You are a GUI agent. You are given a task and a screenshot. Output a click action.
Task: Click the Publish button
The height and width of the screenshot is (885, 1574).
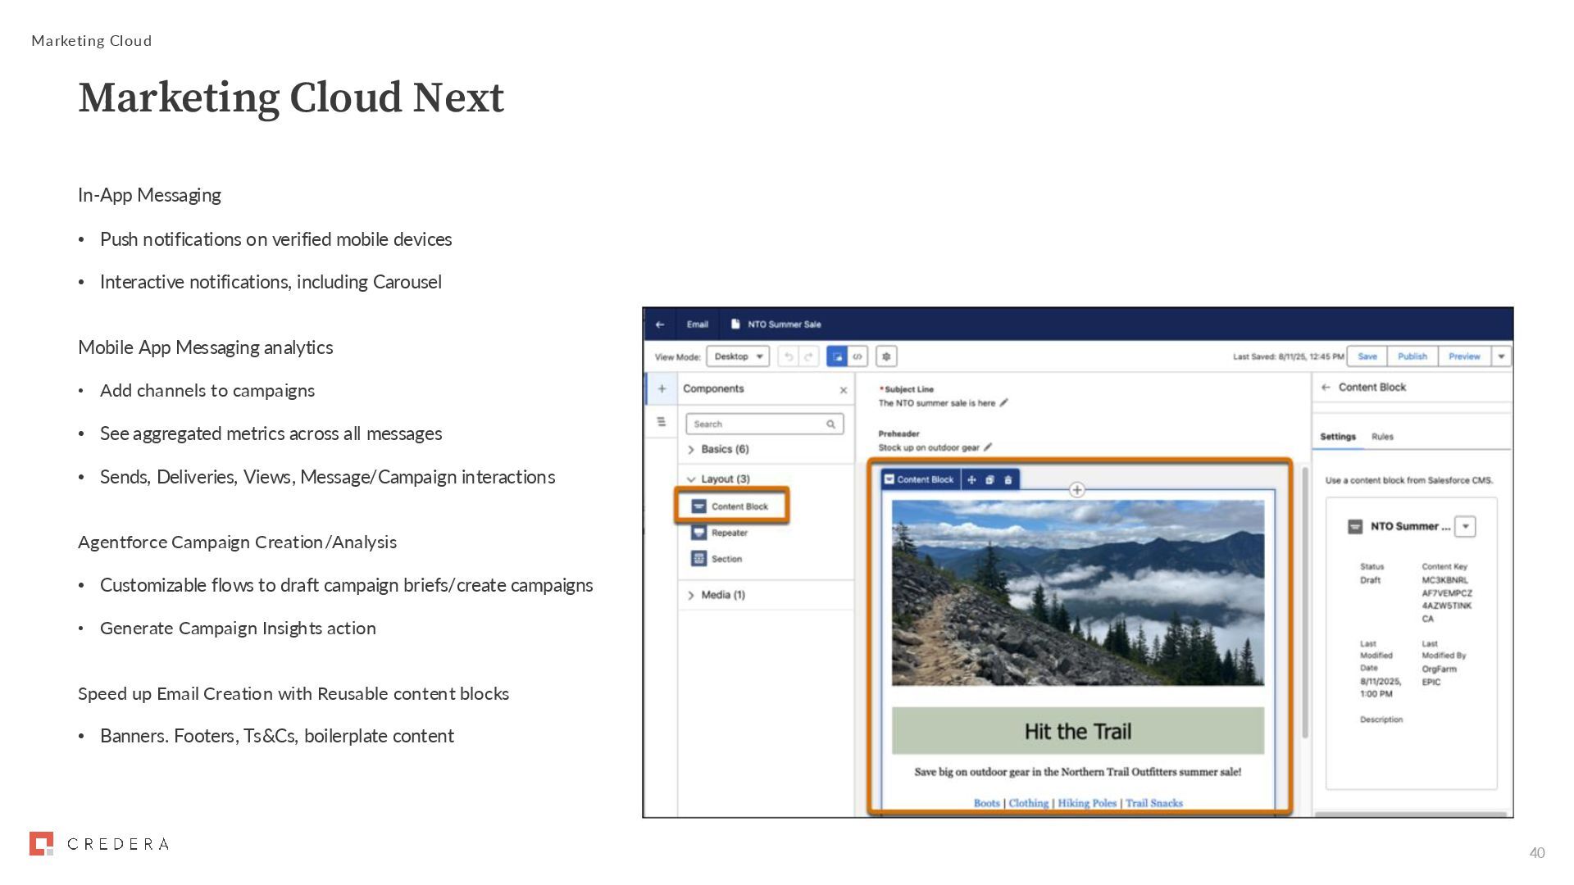(1412, 356)
